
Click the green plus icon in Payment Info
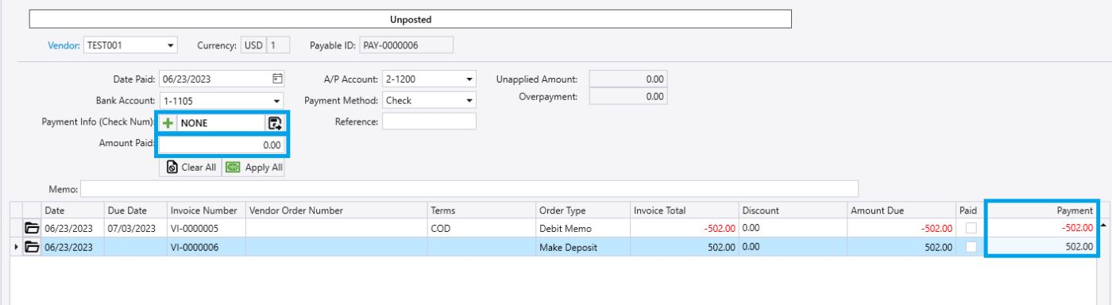[x=168, y=123]
